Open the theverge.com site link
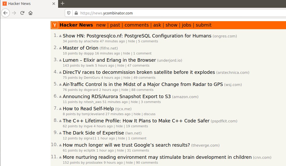The height and width of the screenshot is (166, 286). pos(205,145)
